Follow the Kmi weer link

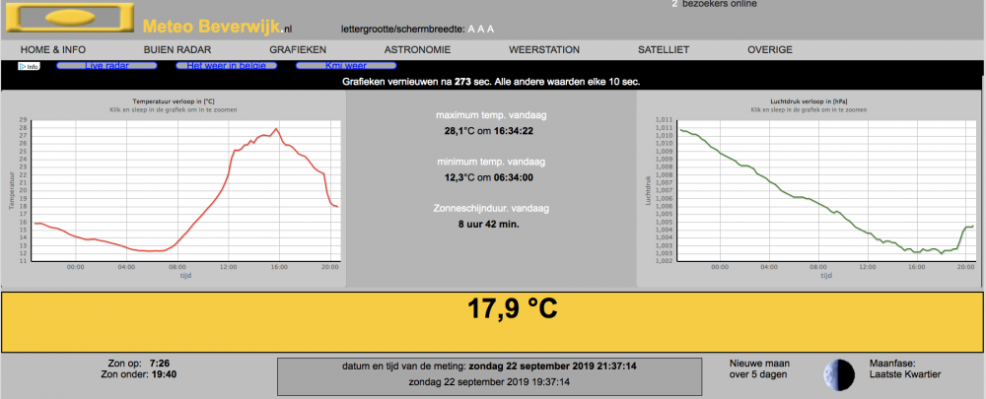346,65
